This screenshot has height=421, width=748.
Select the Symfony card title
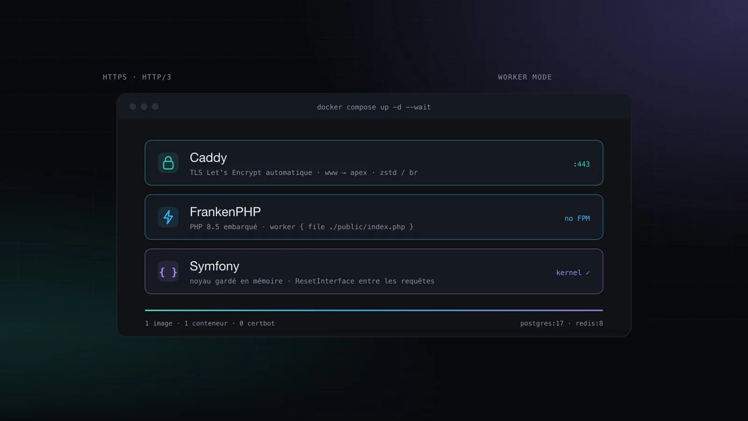(215, 266)
